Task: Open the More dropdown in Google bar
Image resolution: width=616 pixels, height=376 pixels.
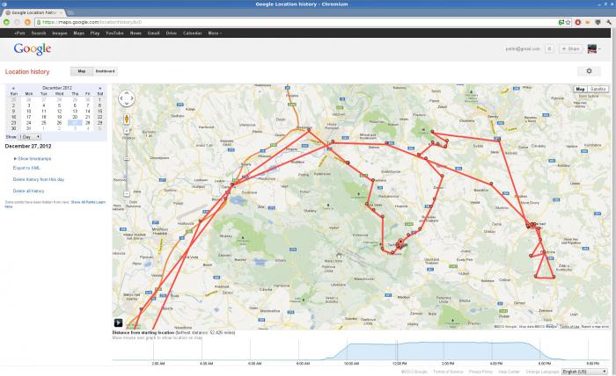Action: tap(215, 33)
